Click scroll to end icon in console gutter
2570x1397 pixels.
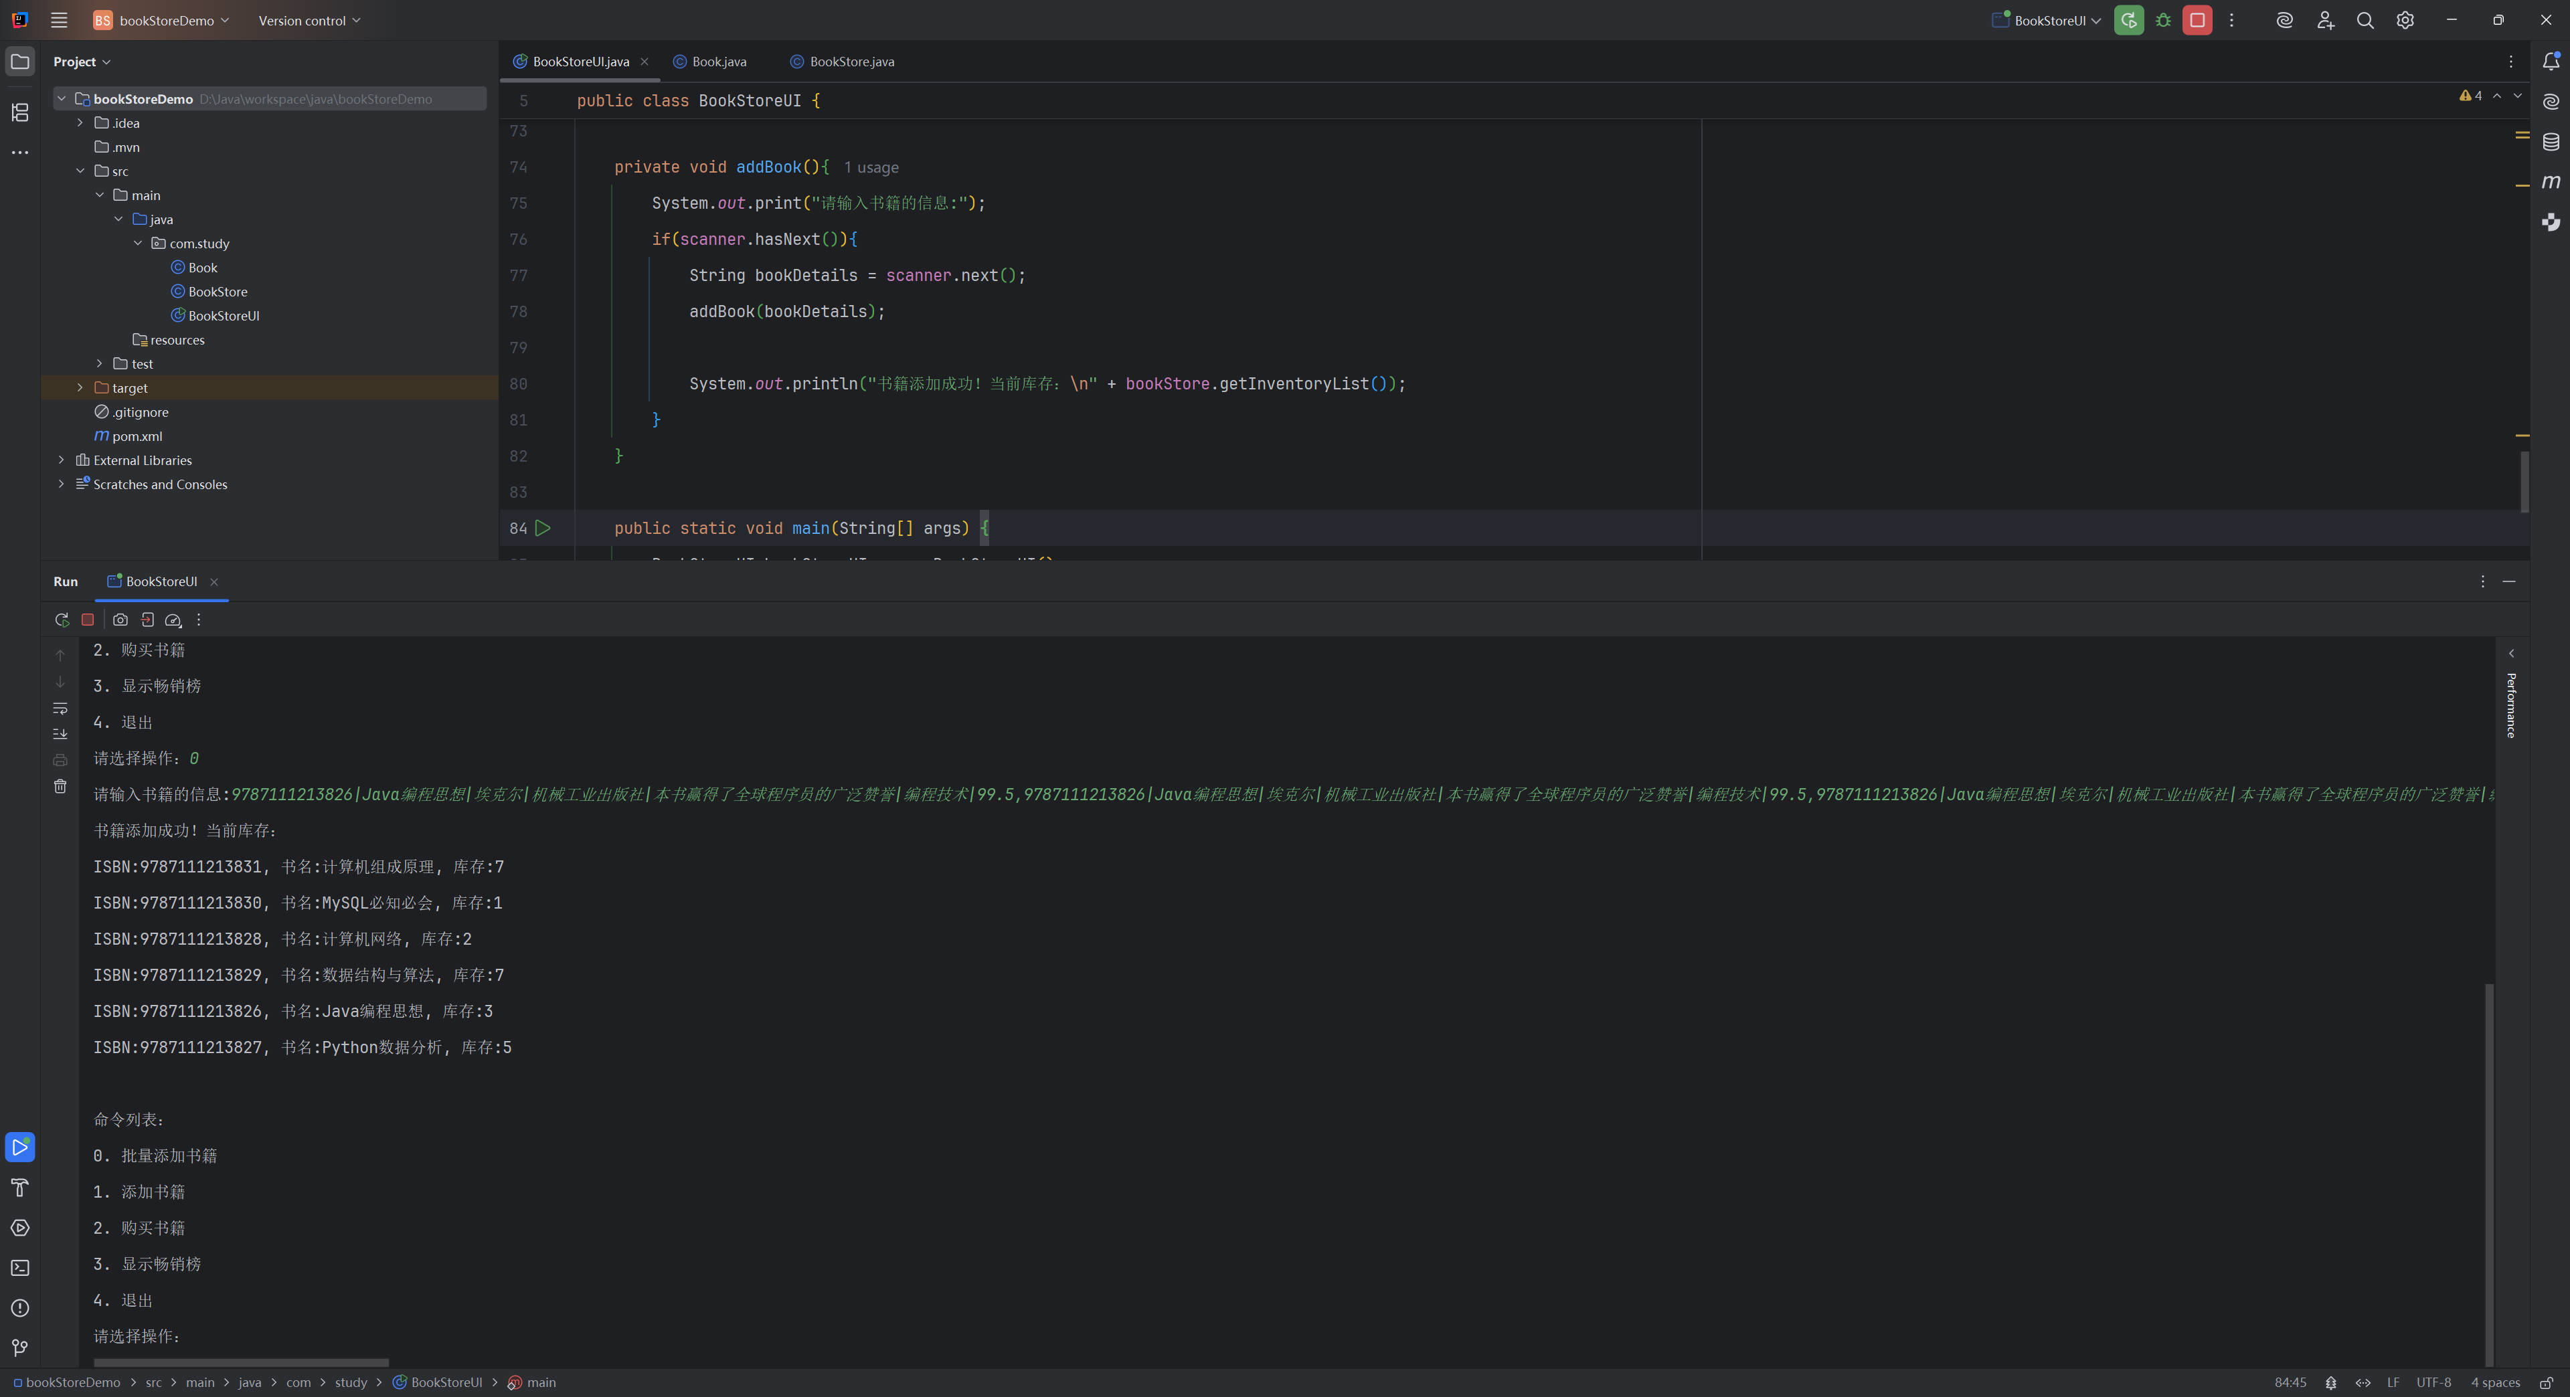point(60,734)
